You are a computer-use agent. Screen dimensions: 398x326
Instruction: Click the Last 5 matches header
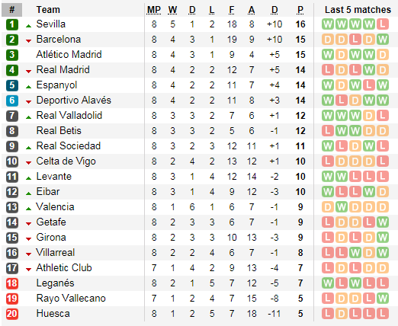pos(358,10)
